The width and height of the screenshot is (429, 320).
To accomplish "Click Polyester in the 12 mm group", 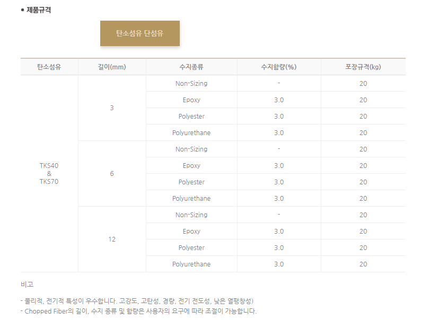I will pos(191,248).
